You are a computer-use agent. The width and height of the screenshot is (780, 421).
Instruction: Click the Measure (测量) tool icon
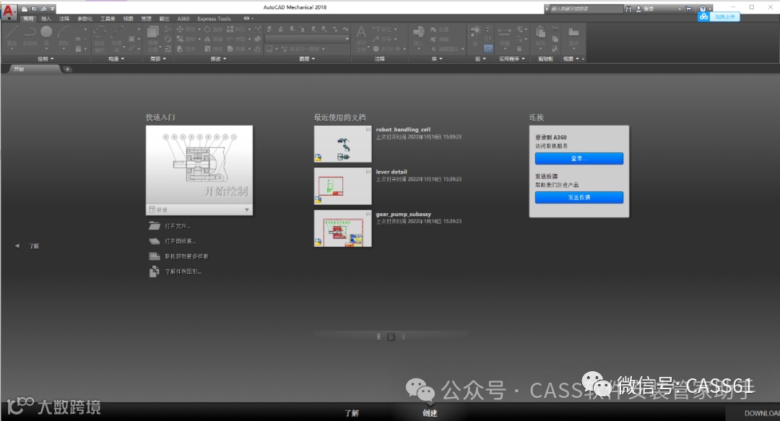504,31
